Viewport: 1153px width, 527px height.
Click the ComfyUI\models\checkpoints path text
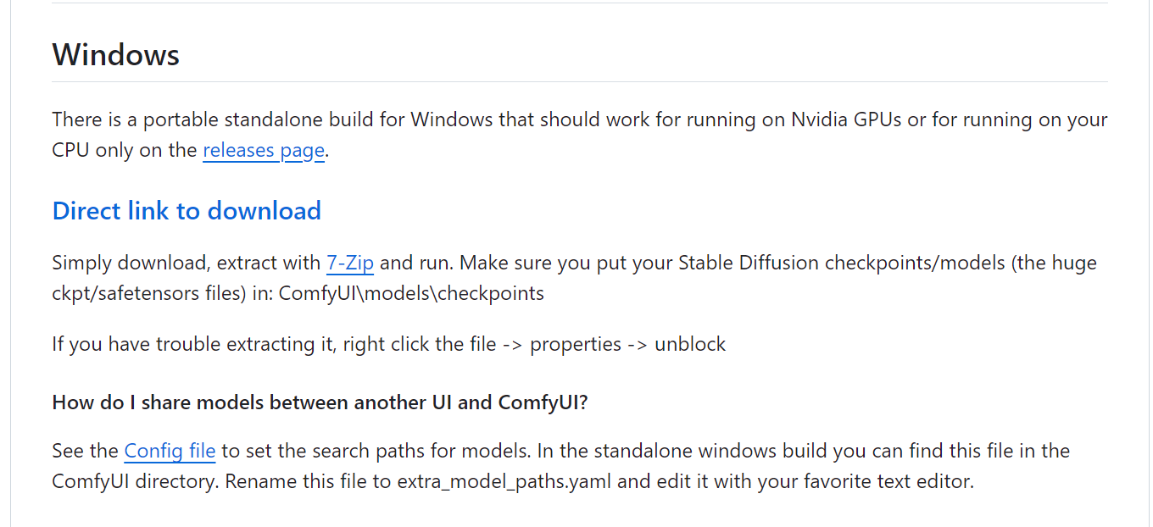pos(411,294)
